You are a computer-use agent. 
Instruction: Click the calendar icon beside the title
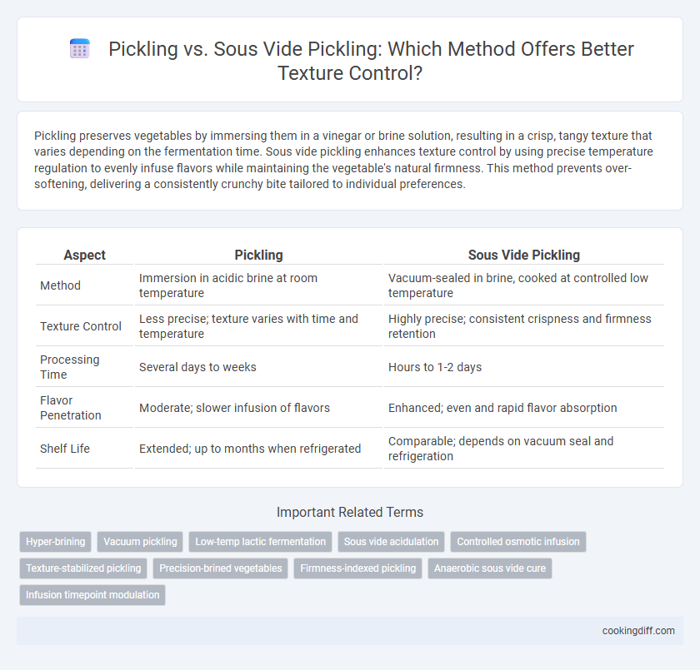tap(80, 48)
